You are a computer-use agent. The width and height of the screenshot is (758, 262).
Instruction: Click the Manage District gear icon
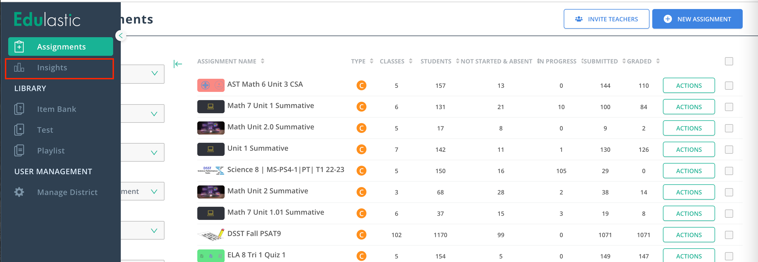[19, 192]
